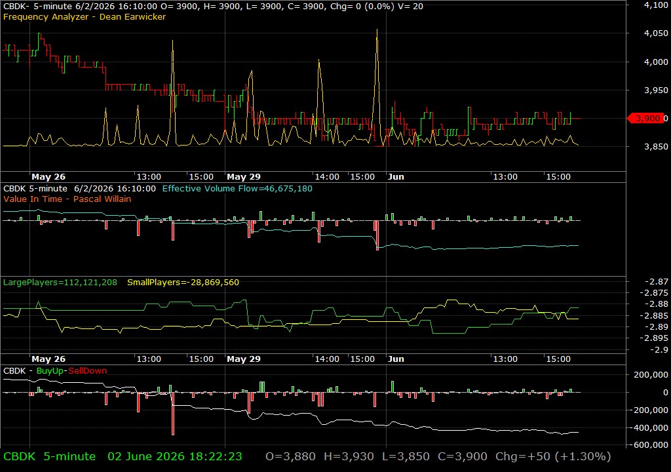Click the green BuyUp legend label

50,371
